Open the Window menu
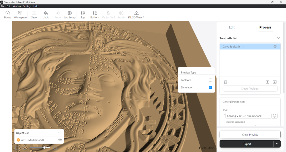Image resolution: width=286 pixels, height=152 pixels. 17,6
